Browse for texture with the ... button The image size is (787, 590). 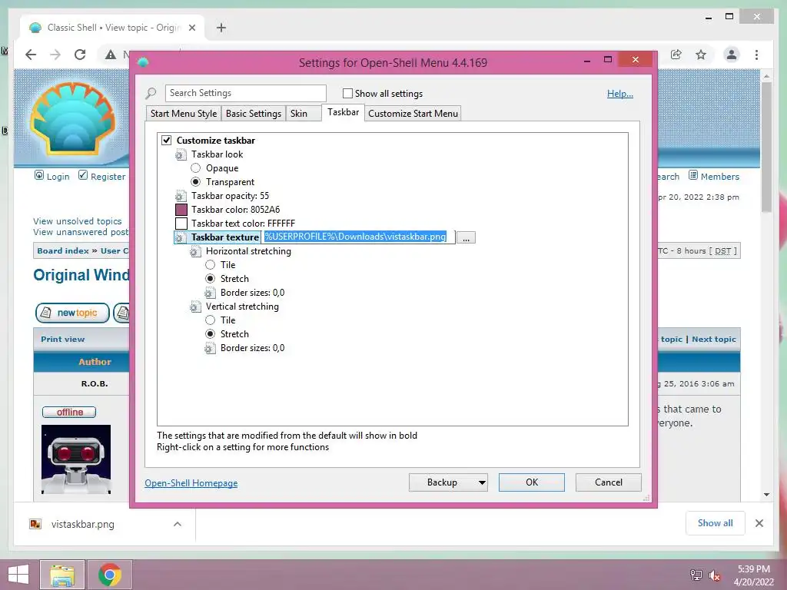[467, 238]
